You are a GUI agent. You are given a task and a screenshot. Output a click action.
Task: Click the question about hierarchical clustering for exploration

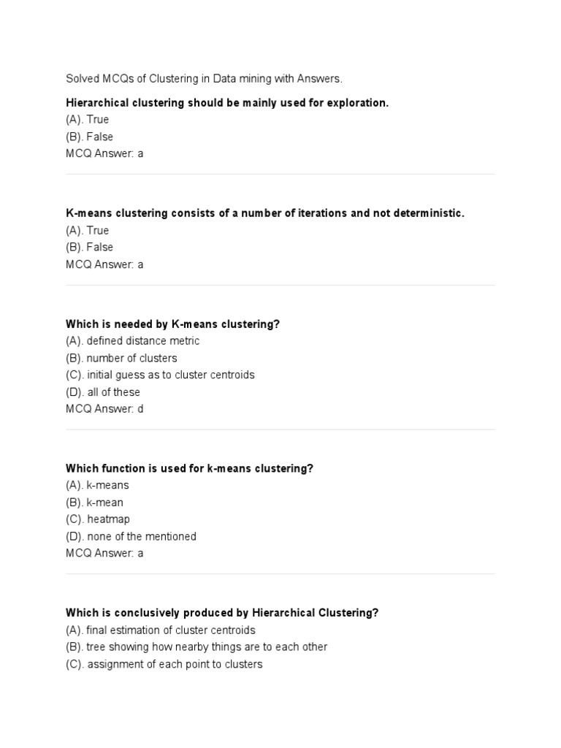[x=227, y=103]
